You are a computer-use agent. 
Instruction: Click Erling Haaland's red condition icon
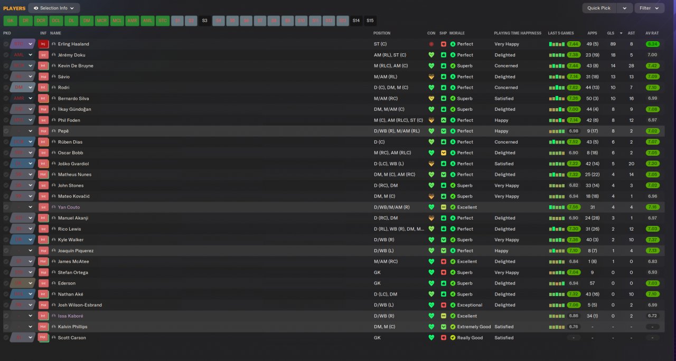431,44
